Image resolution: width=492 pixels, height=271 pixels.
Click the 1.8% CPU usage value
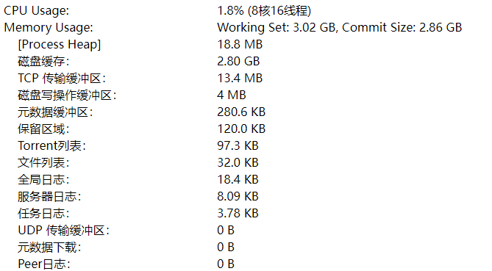click(x=230, y=11)
